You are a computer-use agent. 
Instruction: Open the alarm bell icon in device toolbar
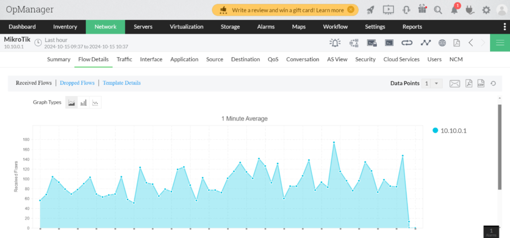(x=335, y=43)
